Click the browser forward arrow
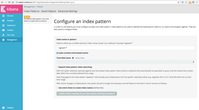The image size is (199, 110). [6, 2]
